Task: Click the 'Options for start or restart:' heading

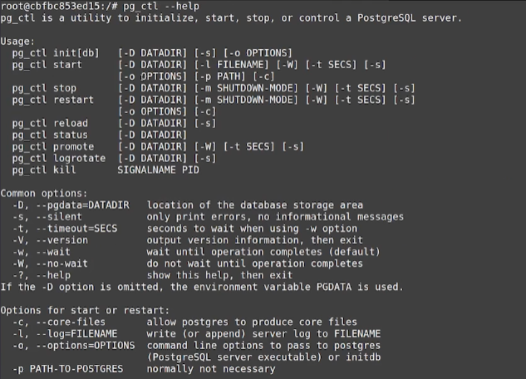Action: click(x=85, y=311)
